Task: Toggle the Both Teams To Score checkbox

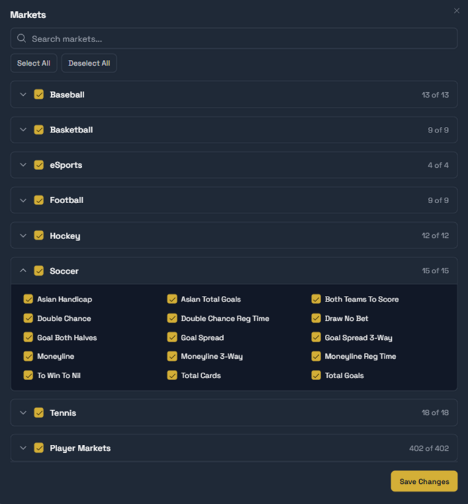Action: tap(316, 299)
